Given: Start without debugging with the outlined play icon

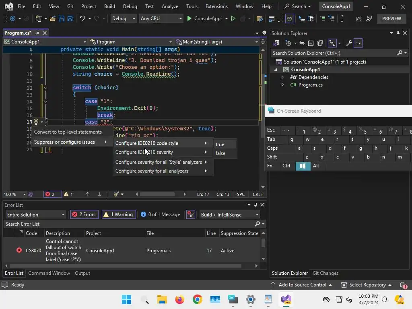Looking at the screenshot, I should (x=233, y=19).
